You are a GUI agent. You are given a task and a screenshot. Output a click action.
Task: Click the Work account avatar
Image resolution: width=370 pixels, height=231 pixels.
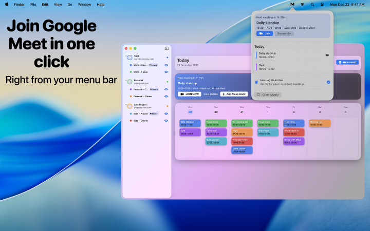130,57
